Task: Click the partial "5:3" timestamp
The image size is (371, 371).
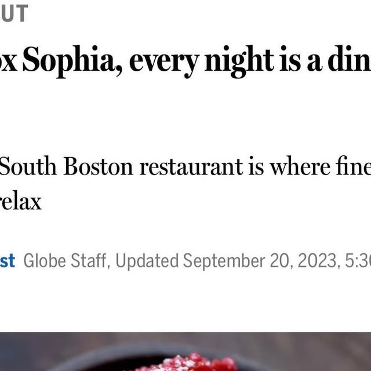Action: [357, 261]
